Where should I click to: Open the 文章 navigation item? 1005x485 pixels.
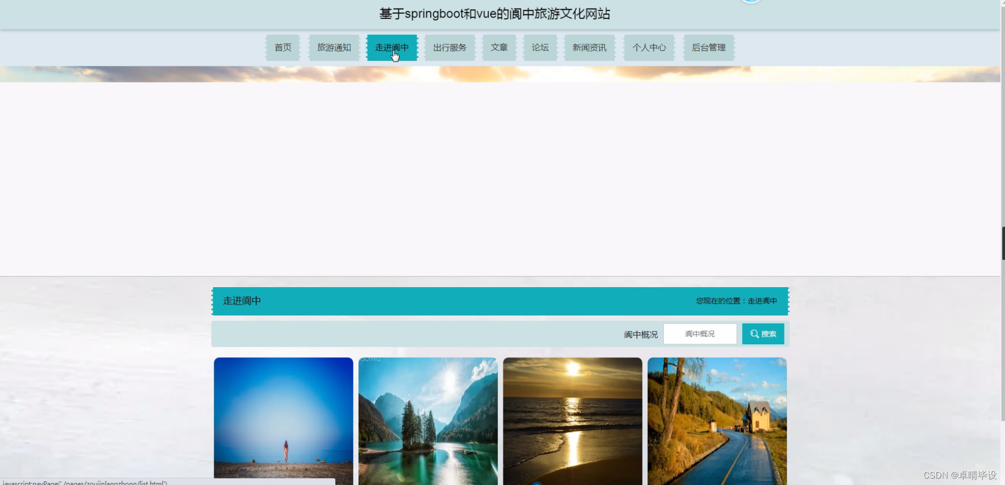click(x=499, y=48)
